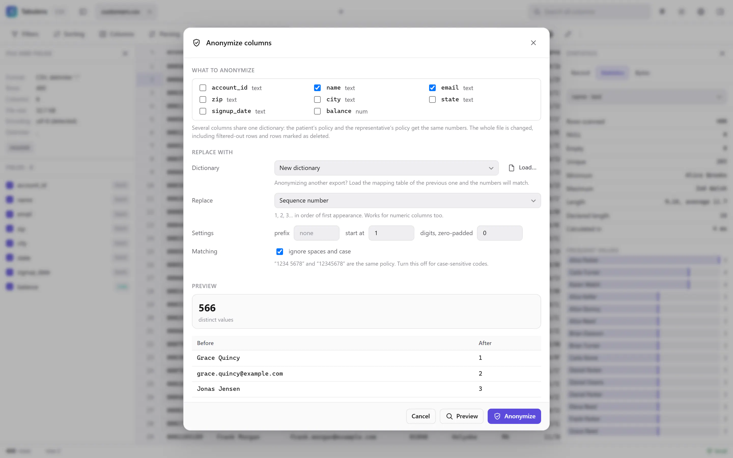Uncheck the email column checkbox
Image resolution: width=733 pixels, height=458 pixels.
(x=432, y=88)
